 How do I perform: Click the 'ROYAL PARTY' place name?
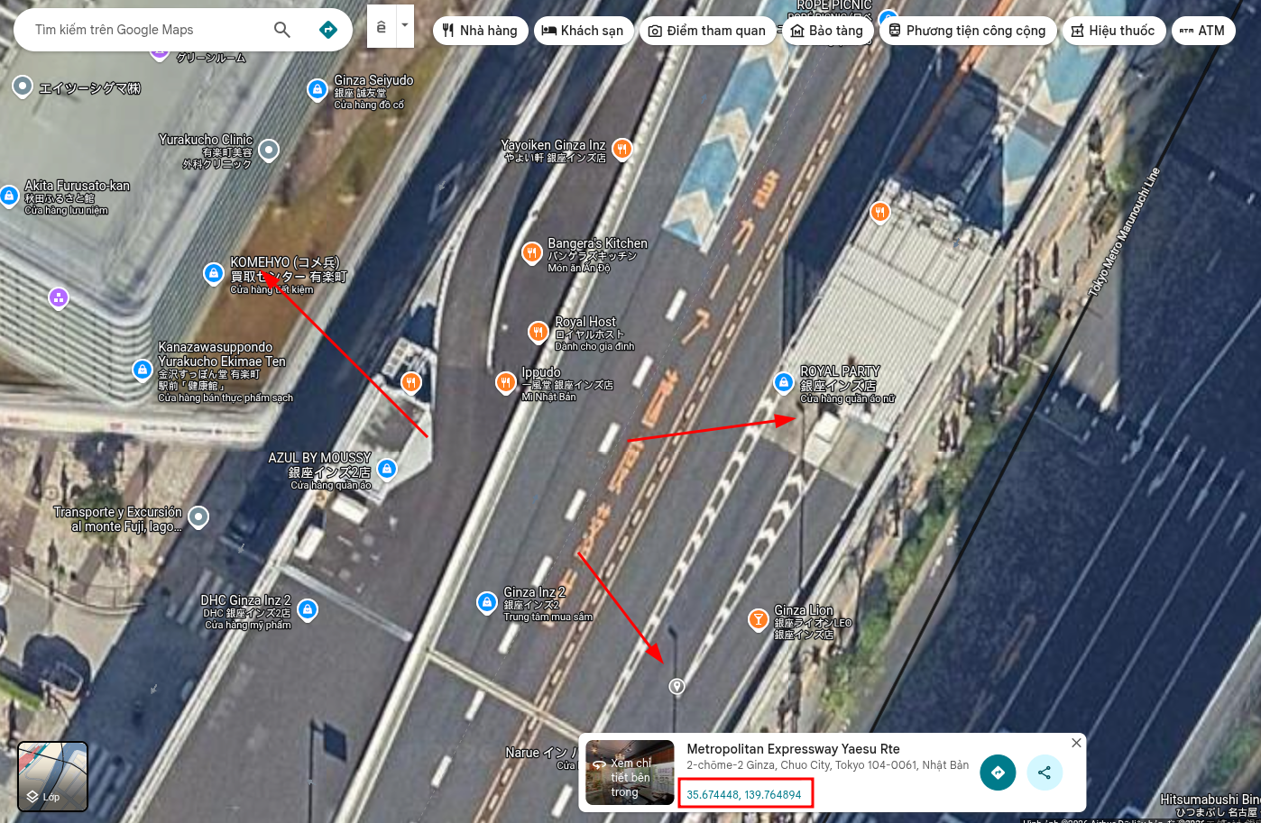[840, 371]
